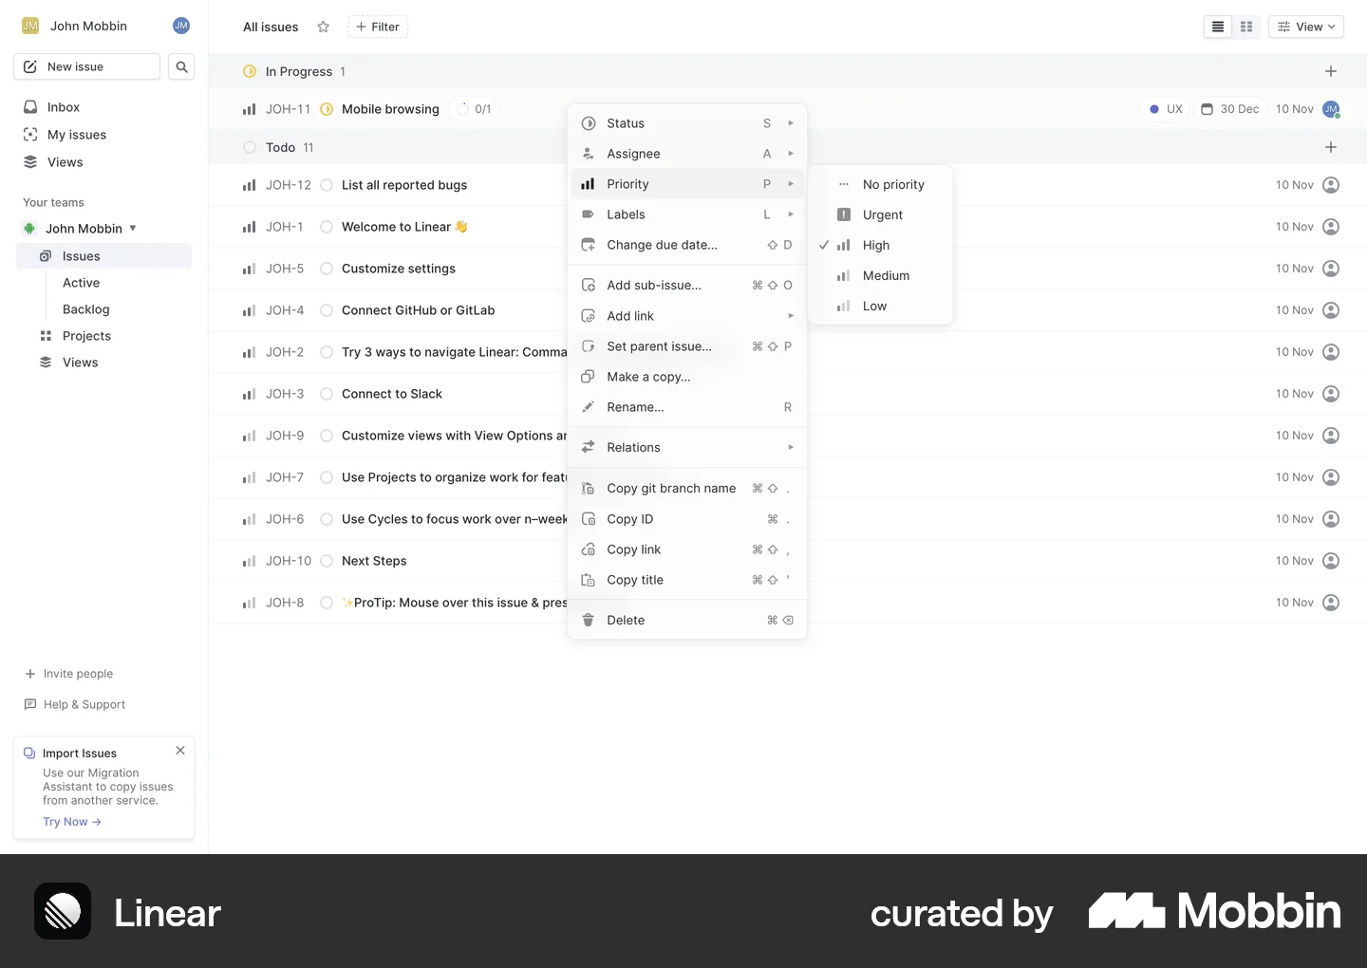The height and width of the screenshot is (968, 1367).
Task: Open Backlog under Issues
Action: click(86, 309)
